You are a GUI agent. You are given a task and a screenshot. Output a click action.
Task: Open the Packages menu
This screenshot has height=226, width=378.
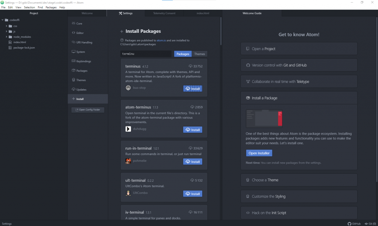pos(51,7)
